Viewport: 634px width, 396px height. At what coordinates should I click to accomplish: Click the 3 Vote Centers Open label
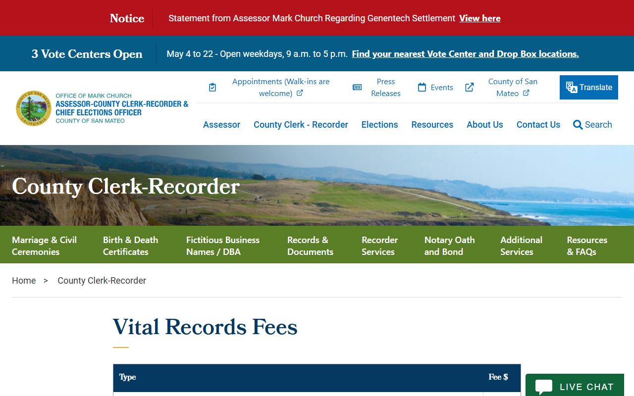[87, 54]
